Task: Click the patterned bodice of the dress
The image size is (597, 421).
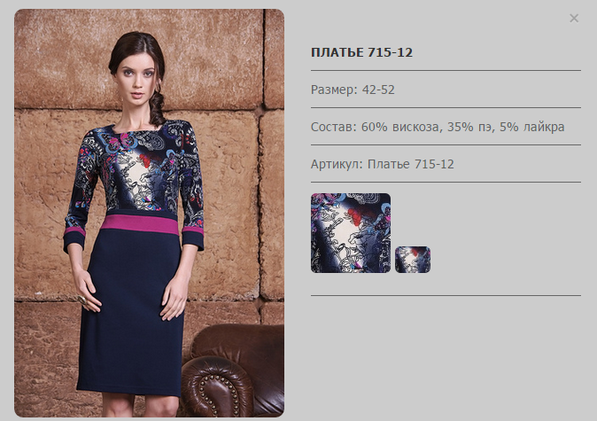Action: [x=139, y=169]
